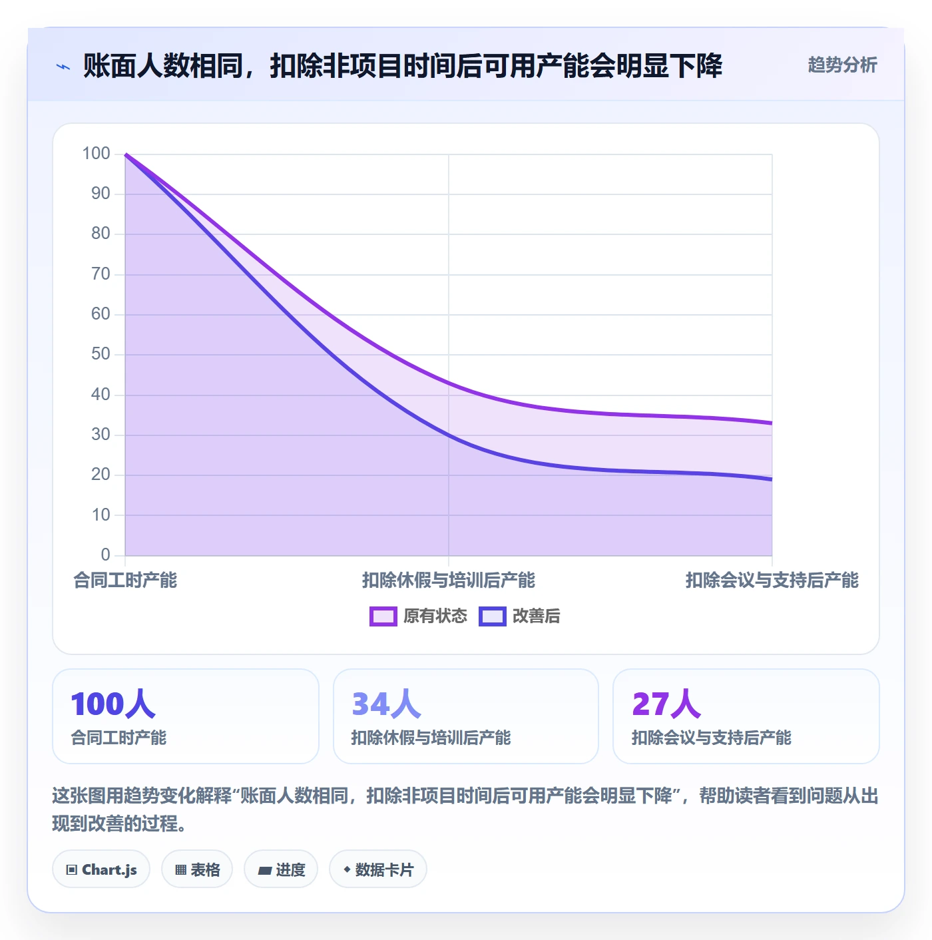Viewport: 932px width, 940px height.
Task: Click the 合同工时产能 x-axis label
Action: pyautogui.click(x=125, y=580)
